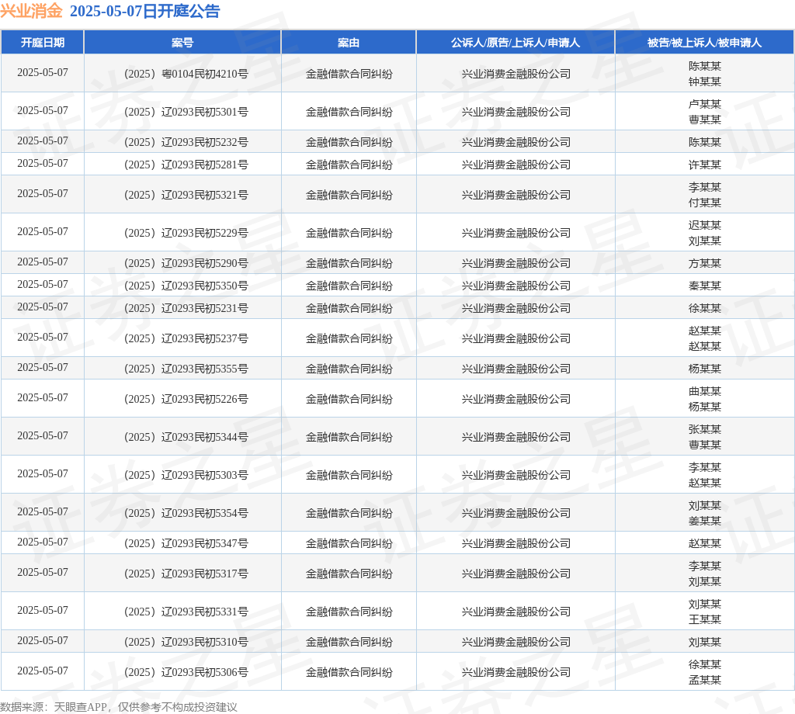
Task: Click 兴业消费金融股份公司 in the 4210号 row
Action: click(516, 74)
